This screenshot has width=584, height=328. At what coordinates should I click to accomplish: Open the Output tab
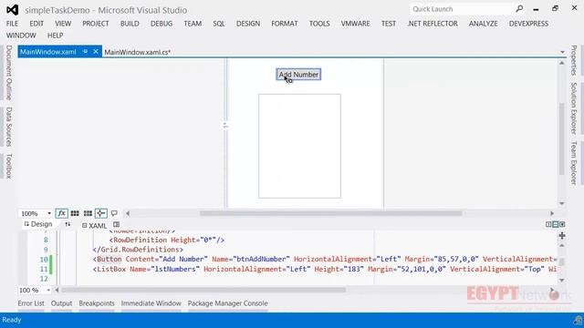pos(61,303)
